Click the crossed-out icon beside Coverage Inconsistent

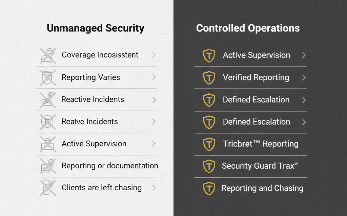[48, 55]
